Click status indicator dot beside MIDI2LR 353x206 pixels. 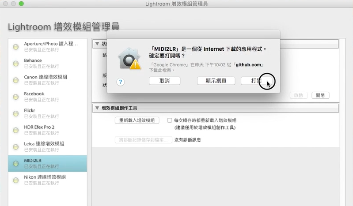[16, 164]
